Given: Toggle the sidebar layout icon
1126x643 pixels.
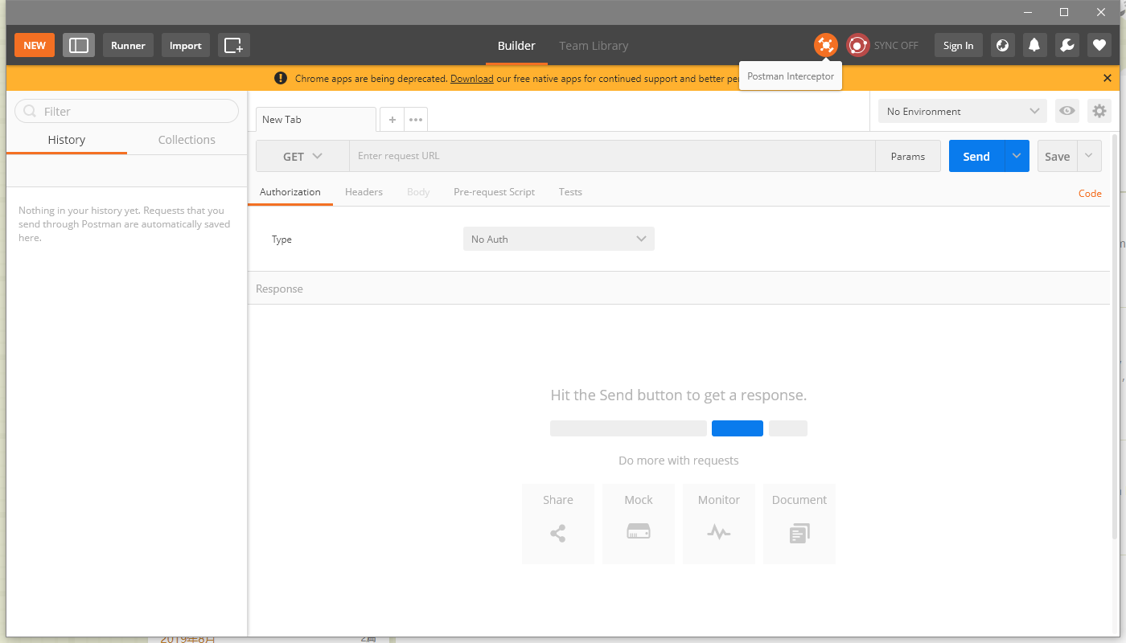Looking at the screenshot, I should (79, 45).
